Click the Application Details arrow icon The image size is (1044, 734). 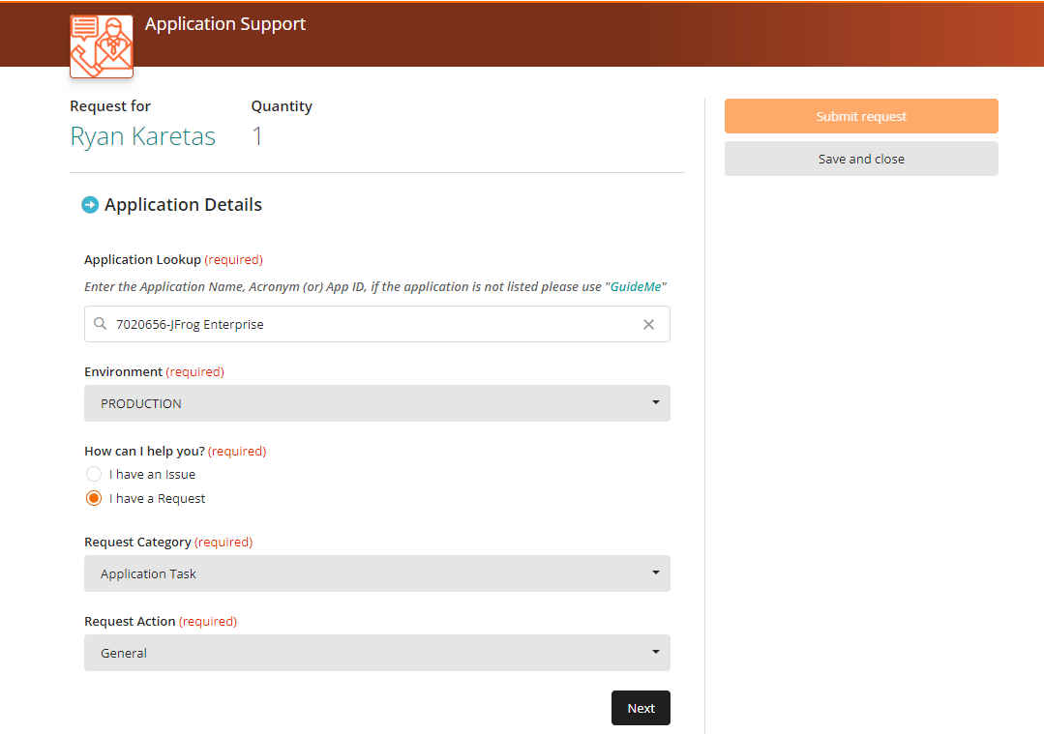click(x=90, y=205)
